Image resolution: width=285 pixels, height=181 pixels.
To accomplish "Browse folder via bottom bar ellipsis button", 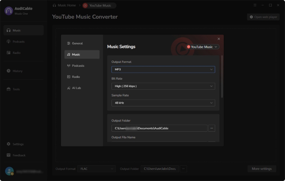I will (183, 169).
